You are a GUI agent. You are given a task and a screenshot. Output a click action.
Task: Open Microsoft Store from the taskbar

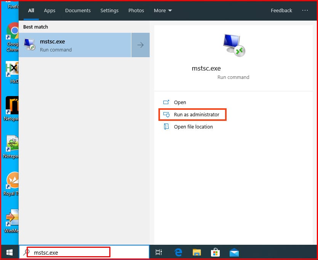point(216,252)
